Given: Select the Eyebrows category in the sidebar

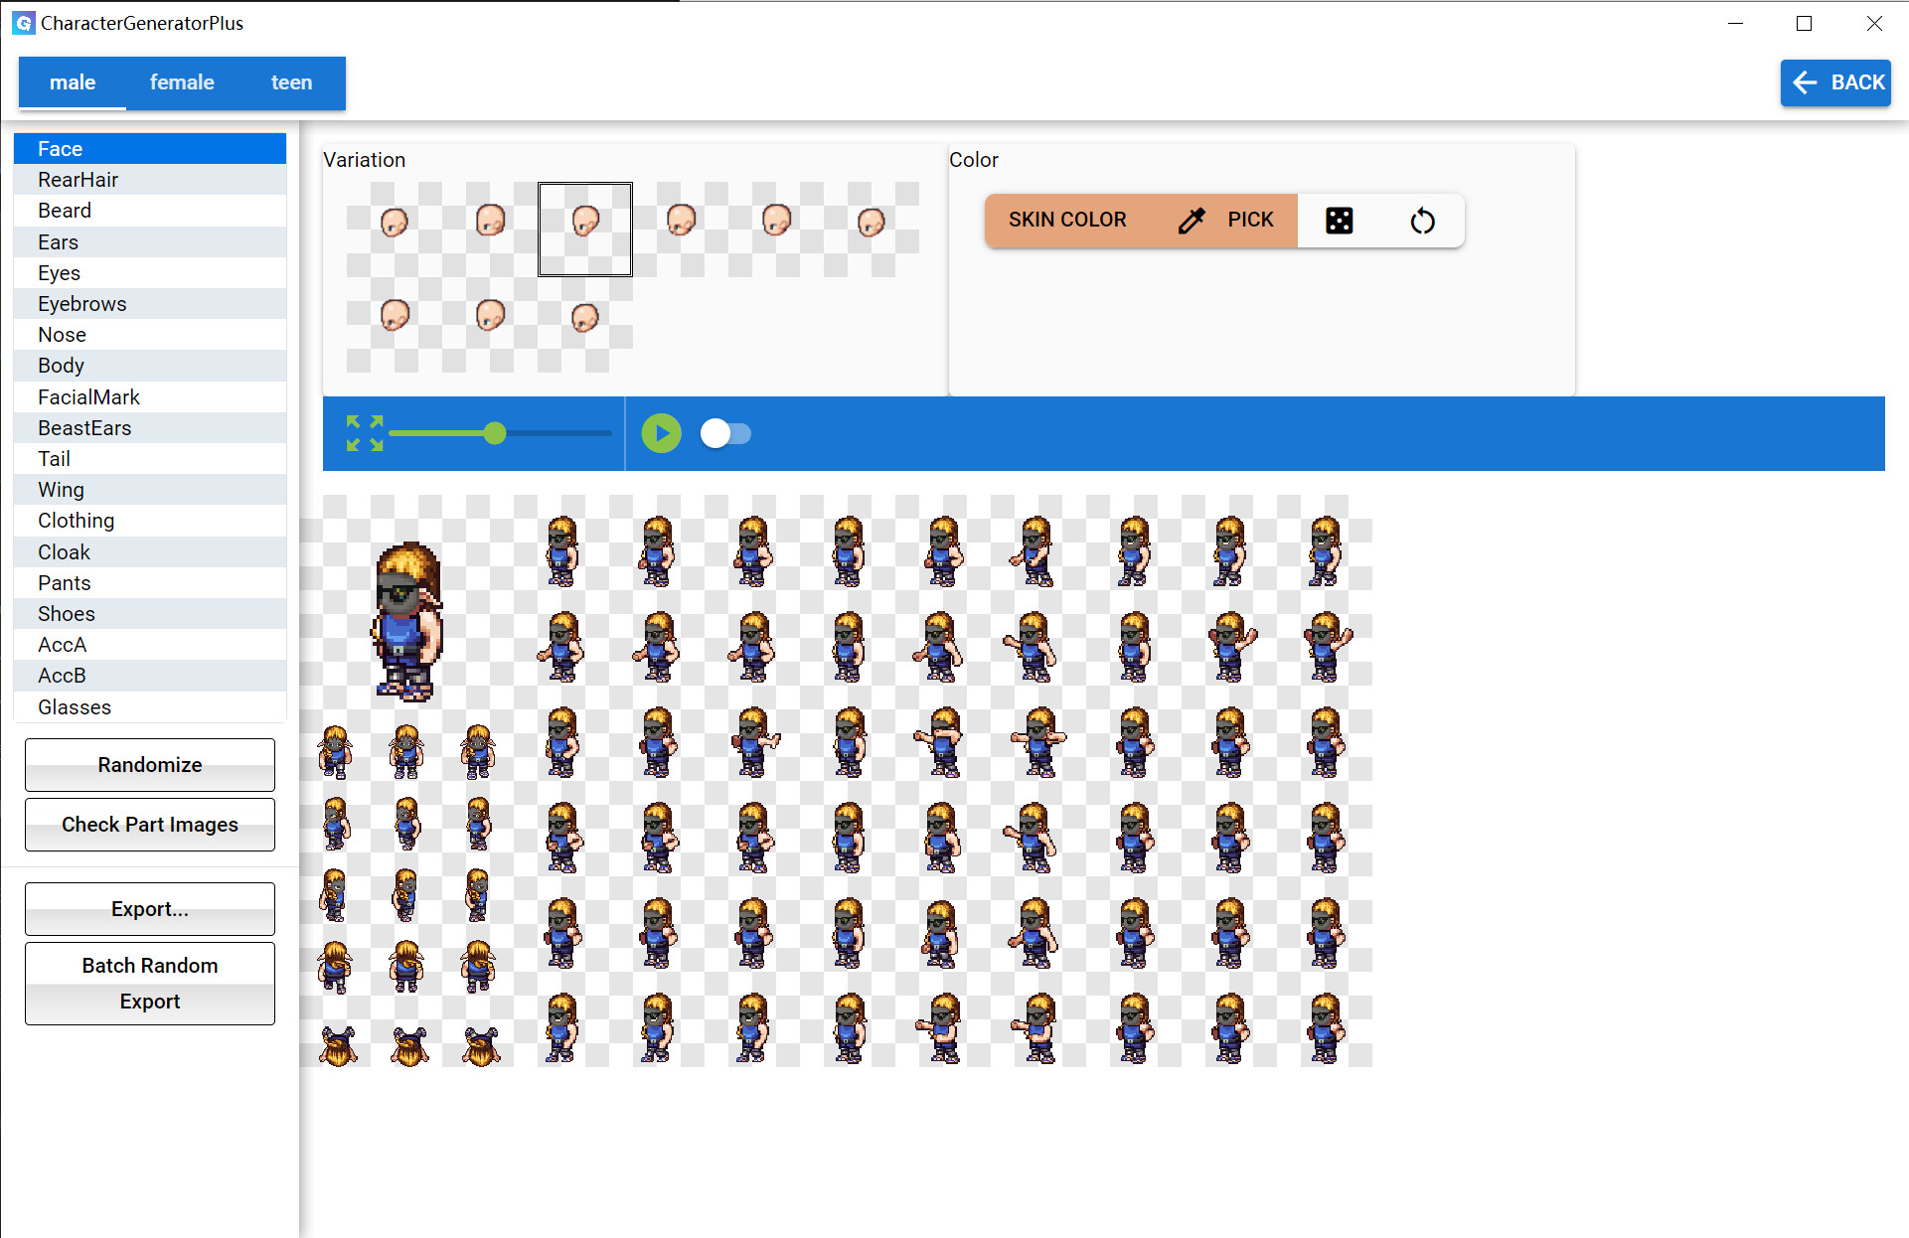Looking at the screenshot, I should coord(149,303).
